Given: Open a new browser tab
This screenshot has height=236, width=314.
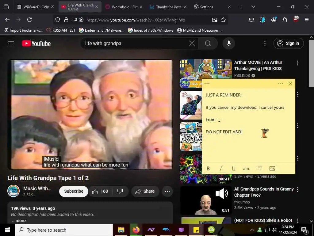Looking at the screenshot, I should tap(241, 7).
